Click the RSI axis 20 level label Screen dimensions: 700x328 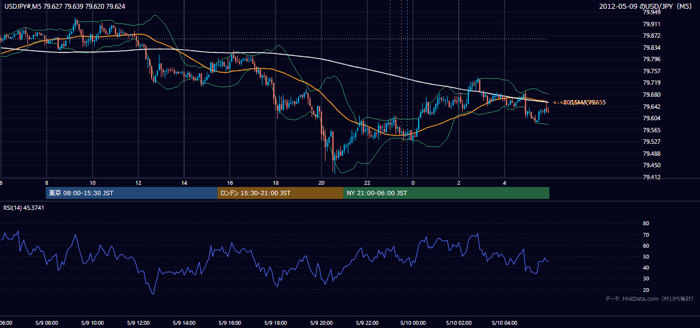[x=646, y=290]
